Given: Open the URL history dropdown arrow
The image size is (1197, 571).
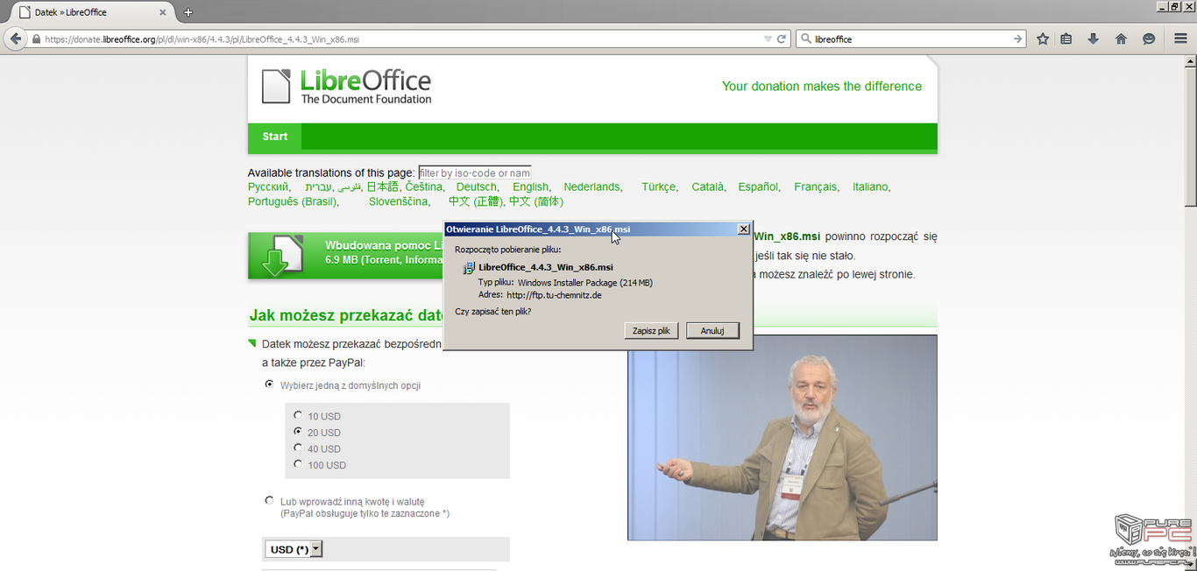Looking at the screenshot, I should tap(768, 39).
